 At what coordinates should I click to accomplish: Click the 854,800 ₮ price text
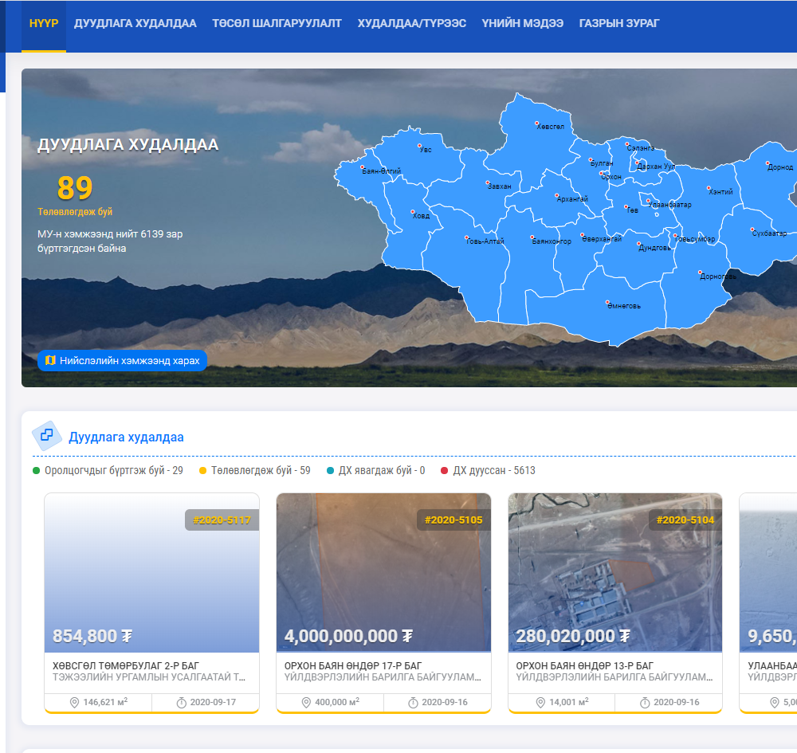tap(92, 636)
